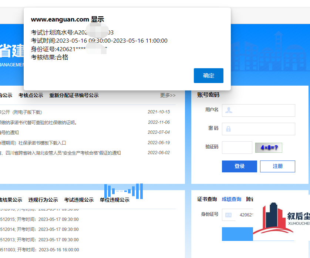Click the 确定 button in the alert dialog
Screen dimensions: 310x258
coord(208,76)
